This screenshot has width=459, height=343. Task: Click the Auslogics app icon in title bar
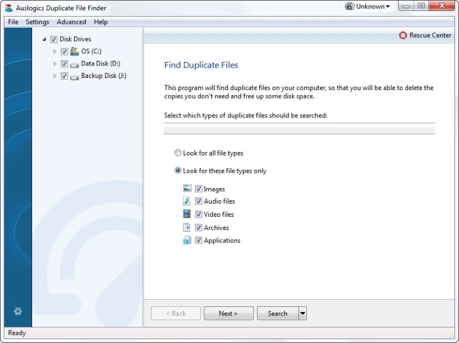click(9, 7)
